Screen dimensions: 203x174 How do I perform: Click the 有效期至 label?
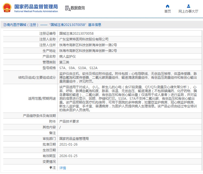pyautogui.click(x=49, y=156)
